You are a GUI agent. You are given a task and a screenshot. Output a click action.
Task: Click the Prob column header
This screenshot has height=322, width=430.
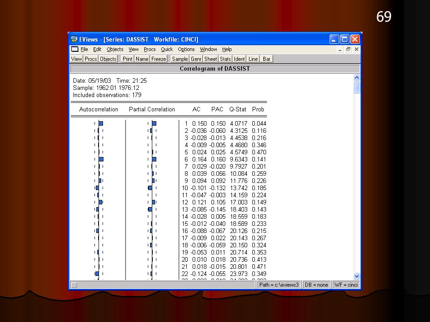pyautogui.click(x=258, y=109)
